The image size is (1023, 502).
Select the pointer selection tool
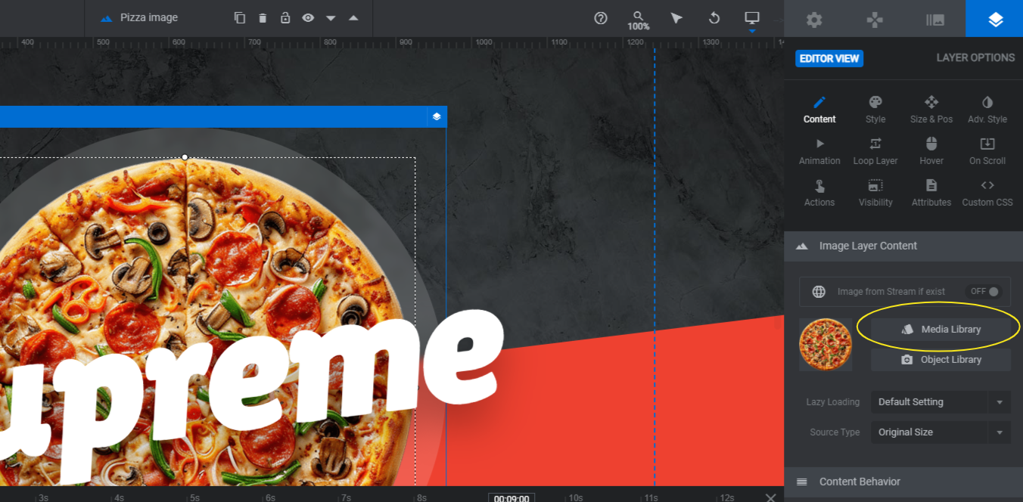click(x=676, y=18)
